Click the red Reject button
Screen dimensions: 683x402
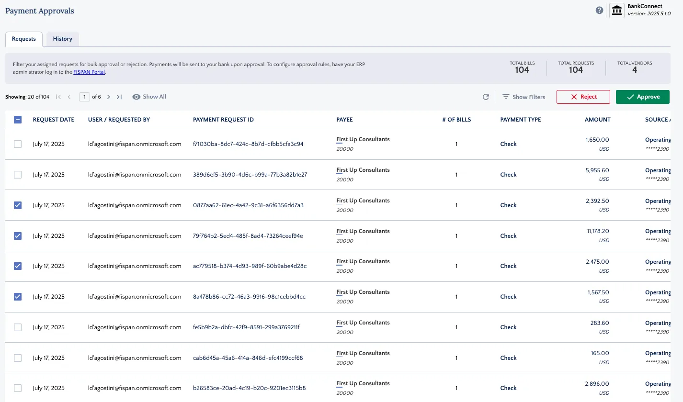point(583,97)
